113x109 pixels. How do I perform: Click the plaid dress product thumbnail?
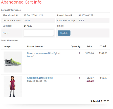13,87
